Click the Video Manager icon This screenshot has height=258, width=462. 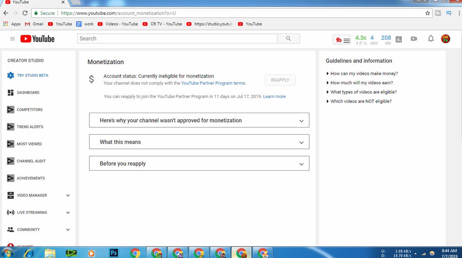[10, 195]
